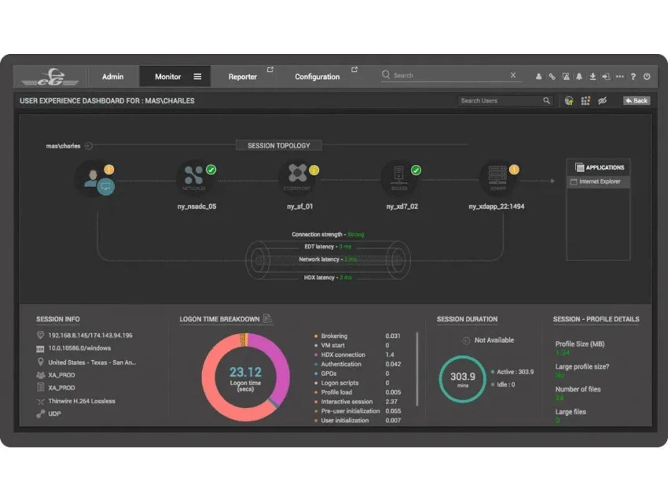The width and height of the screenshot is (668, 501).
Task: Click the SESSION TOPOLOGY label
Action: (279, 145)
